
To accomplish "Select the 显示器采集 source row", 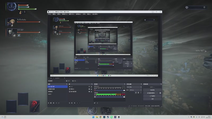I will pyautogui.click(x=80, y=91).
